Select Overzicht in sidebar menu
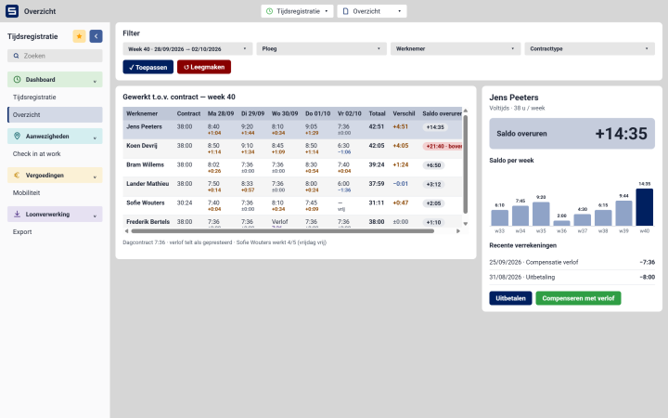The height and width of the screenshot is (418, 668). 55,115
